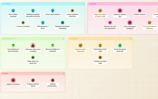Viewport: 158px width, 99px height.
Task: Open the Noter idées du week-end label
Action: click(x=33, y=62)
